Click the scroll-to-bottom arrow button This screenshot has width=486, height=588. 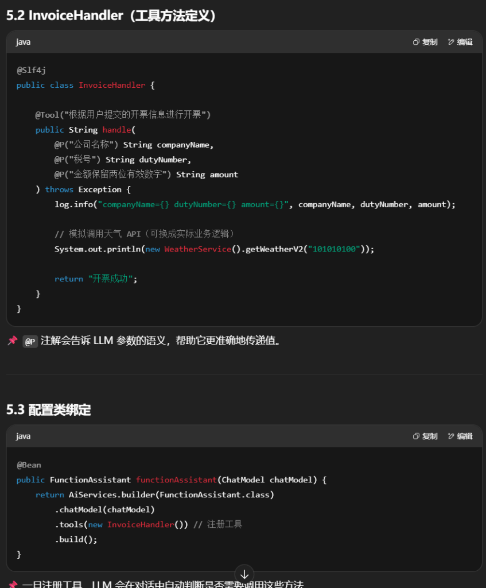point(244,574)
